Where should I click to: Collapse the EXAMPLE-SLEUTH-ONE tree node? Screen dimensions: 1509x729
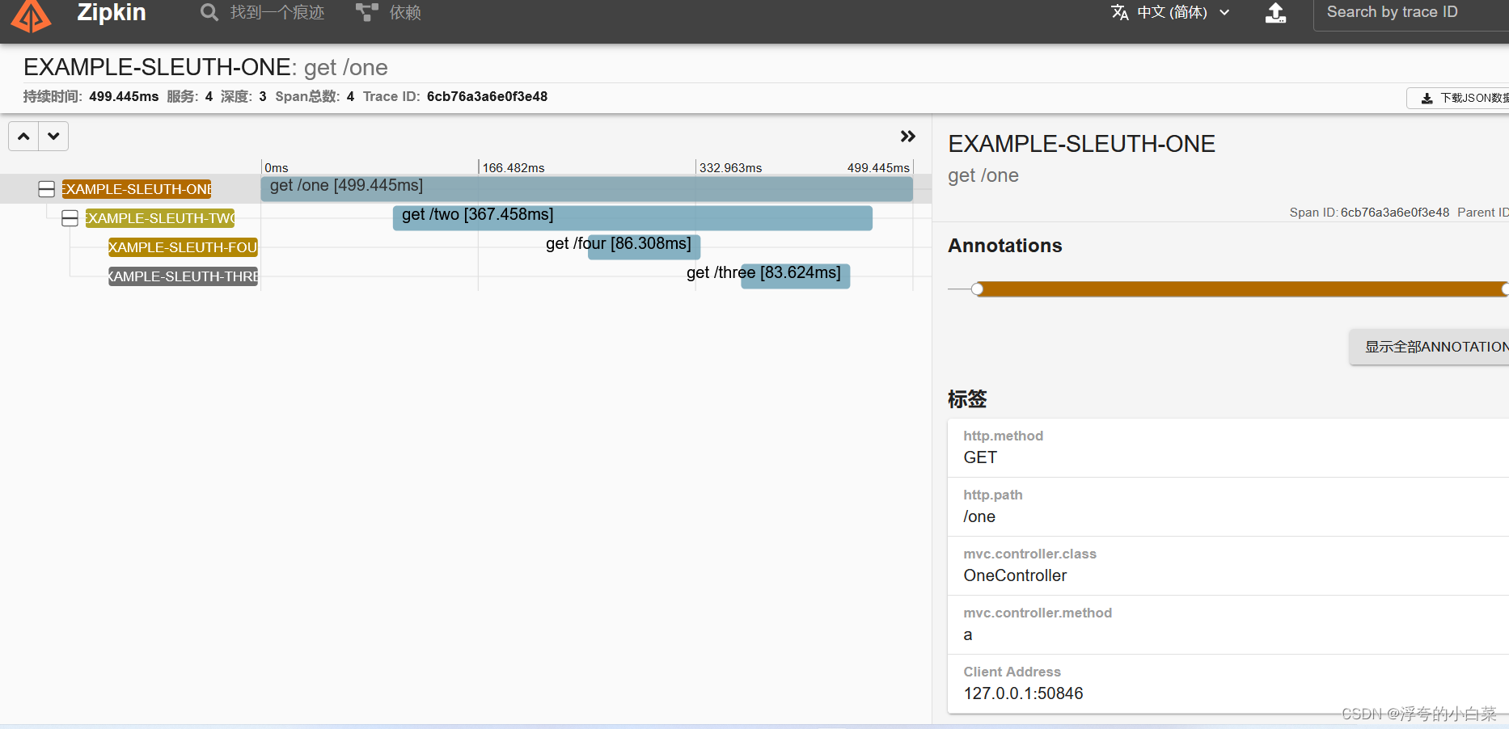[x=47, y=189]
